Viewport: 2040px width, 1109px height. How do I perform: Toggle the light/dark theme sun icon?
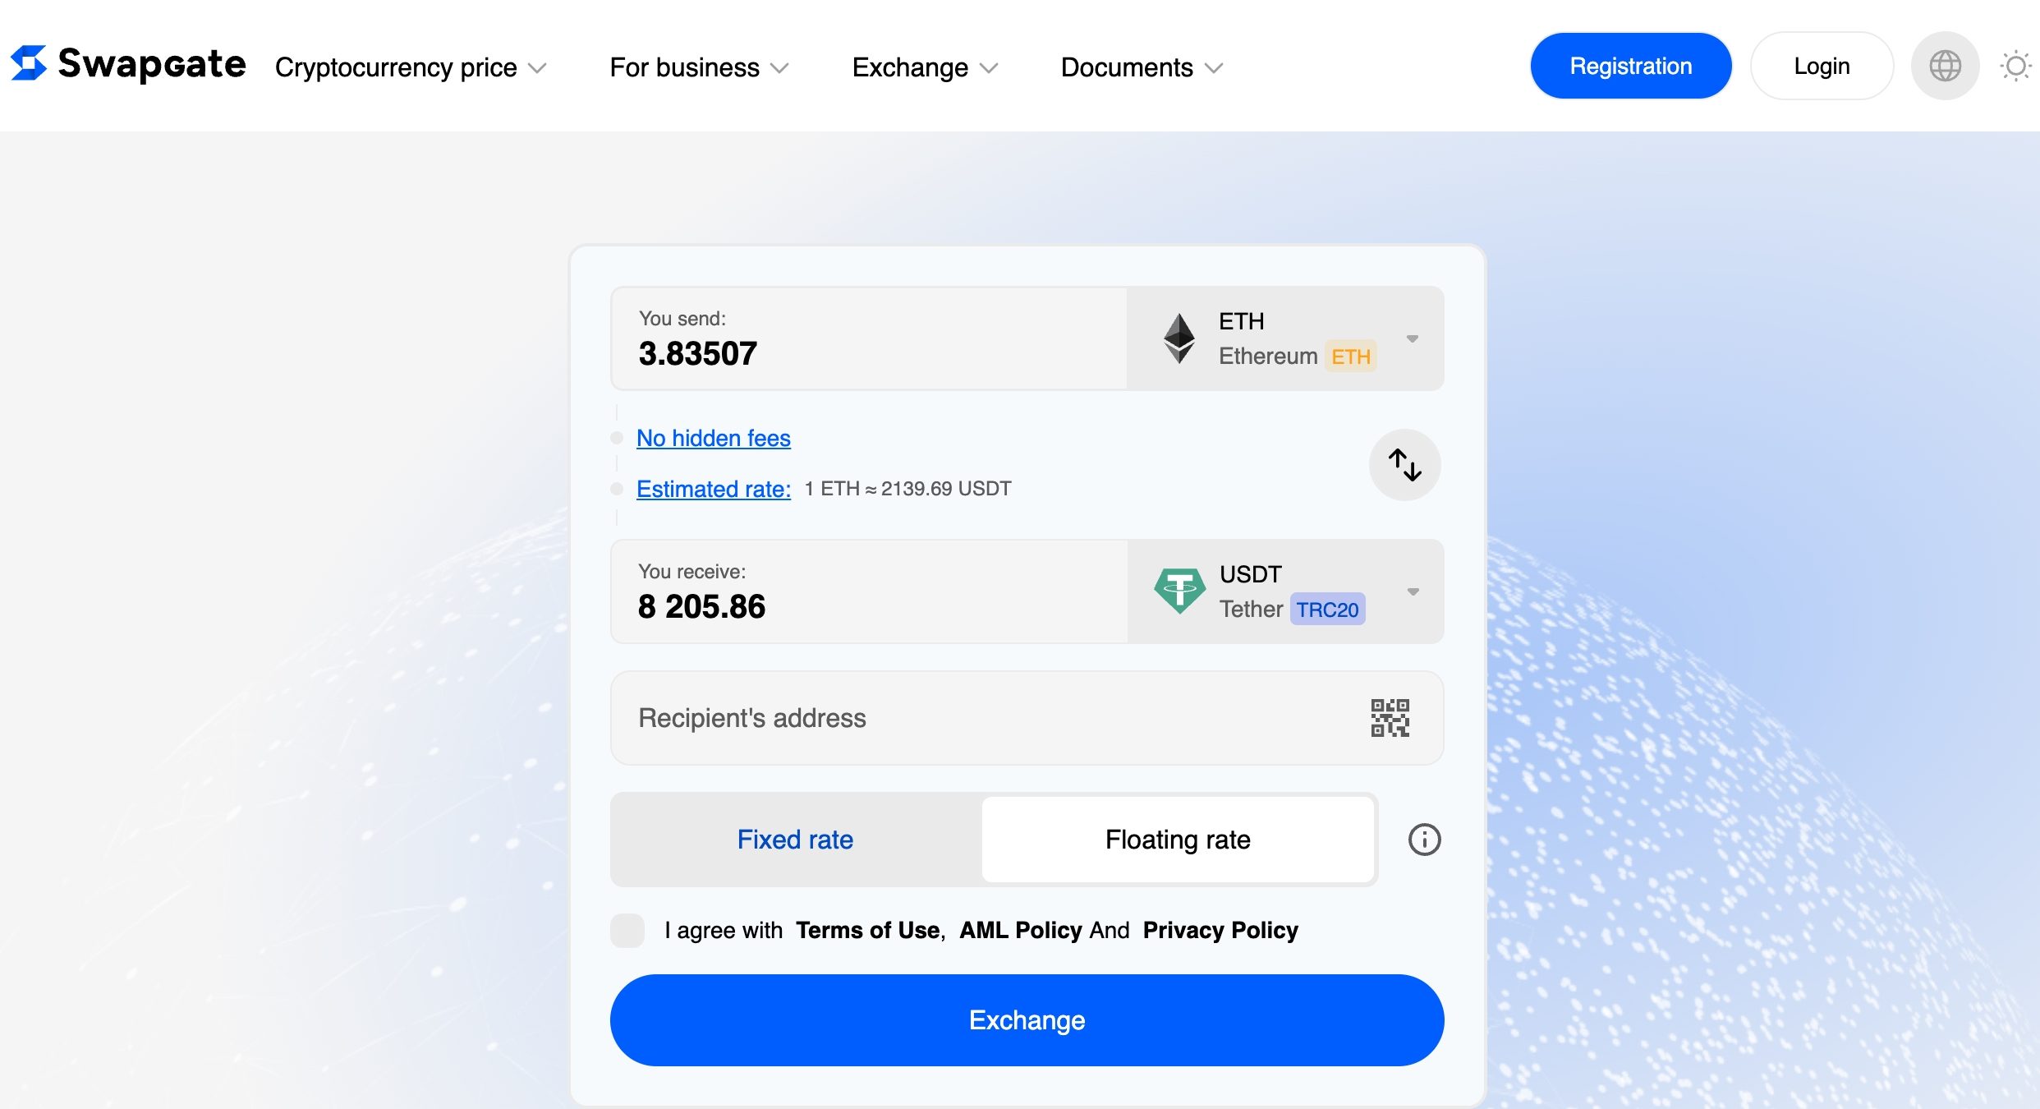coord(2015,66)
